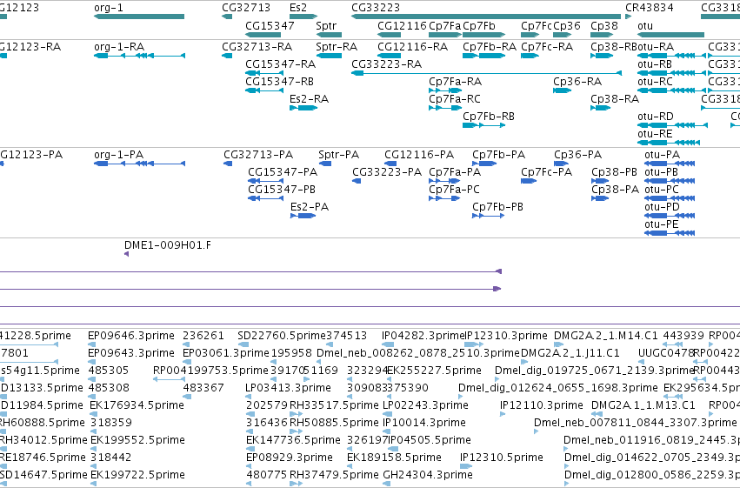Select the otu-PD protein label

[662, 207]
